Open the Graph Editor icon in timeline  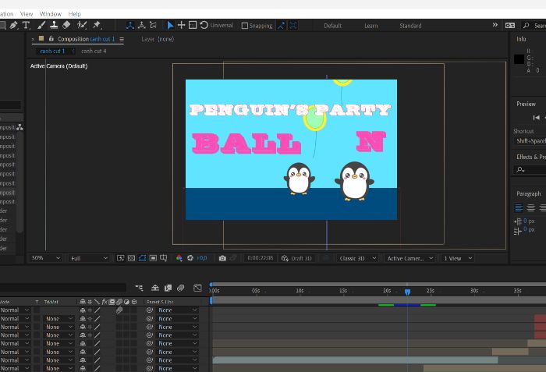(x=197, y=288)
